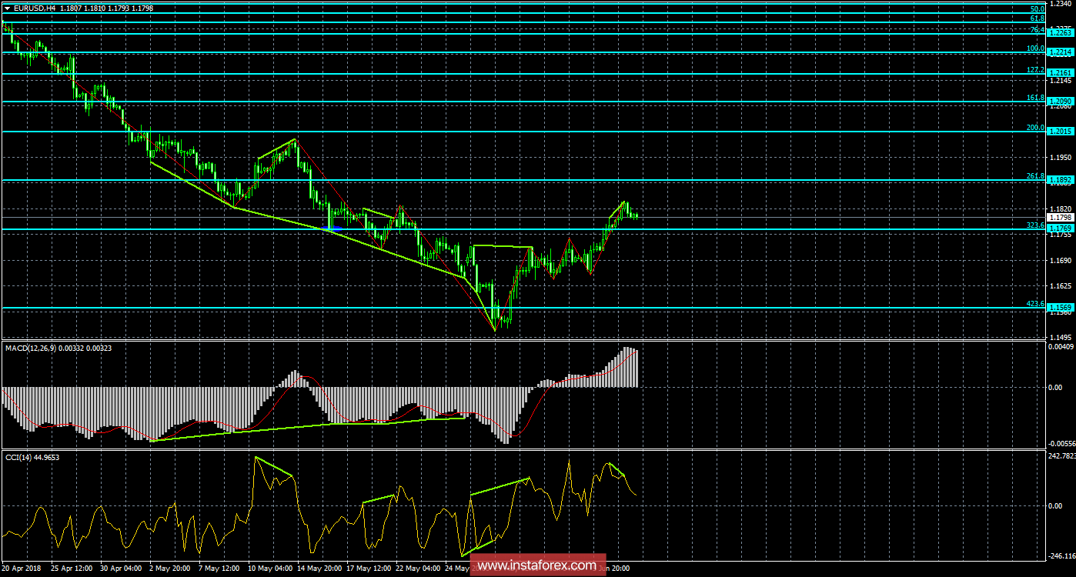Click the 10 May 04:00 time label
This screenshot has height=577, width=1076.
pyautogui.click(x=269, y=569)
